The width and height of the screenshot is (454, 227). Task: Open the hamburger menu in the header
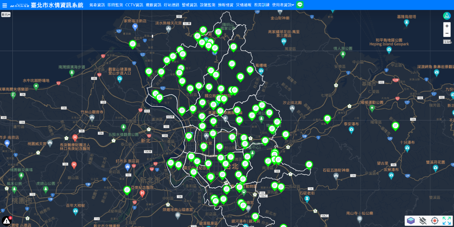pyautogui.click(x=5, y=5)
